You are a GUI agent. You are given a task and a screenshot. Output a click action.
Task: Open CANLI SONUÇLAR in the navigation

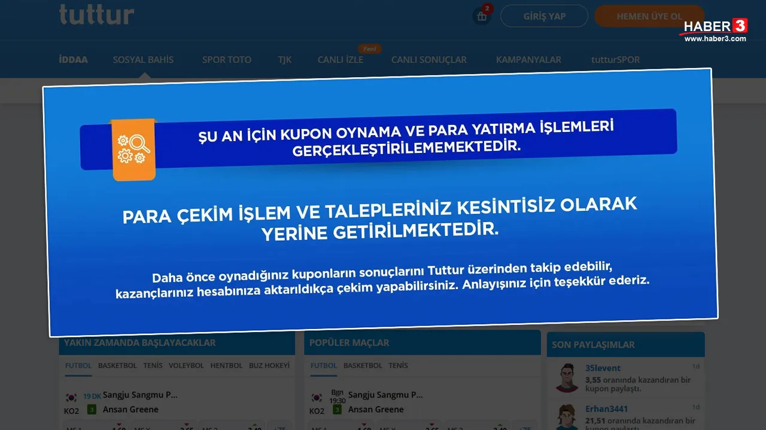click(428, 60)
